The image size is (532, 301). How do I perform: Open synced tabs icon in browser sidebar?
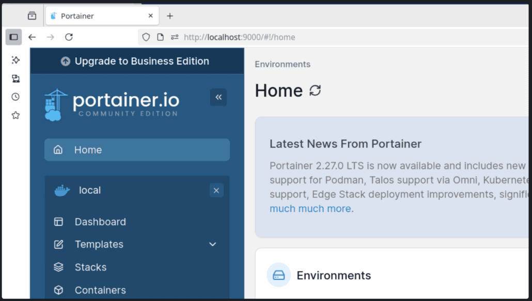pyautogui.click(x=15, y=78)
